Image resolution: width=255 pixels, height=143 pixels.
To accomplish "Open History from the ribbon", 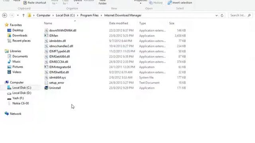I will [x=156, y=3].
